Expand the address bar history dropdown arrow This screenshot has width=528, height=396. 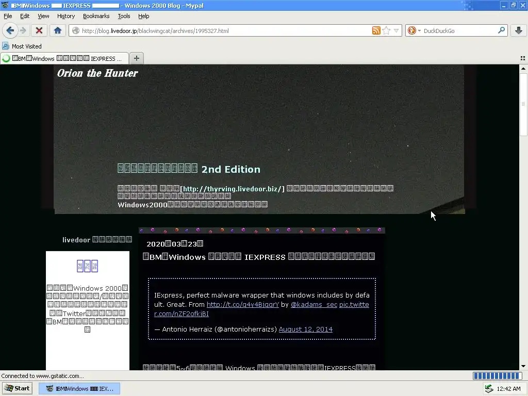pos(397,30)
